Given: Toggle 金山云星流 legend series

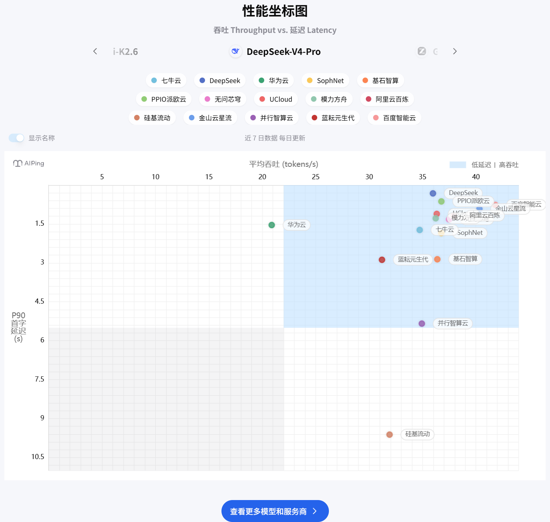Looking at the screenshot, I should [x=210, y=118].
